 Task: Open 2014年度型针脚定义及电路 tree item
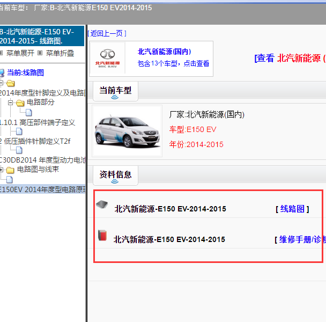tap(42, 93)
